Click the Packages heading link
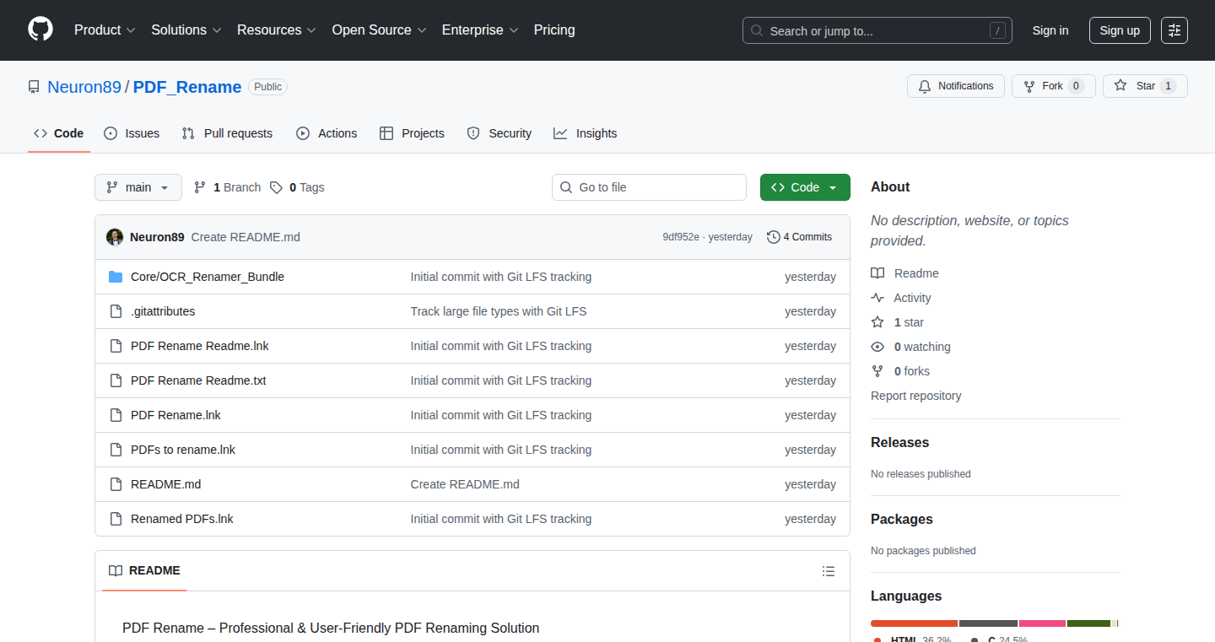 [902, 519]
